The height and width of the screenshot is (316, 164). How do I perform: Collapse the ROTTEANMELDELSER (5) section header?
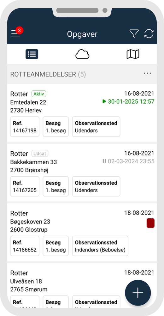click(82, 74)
